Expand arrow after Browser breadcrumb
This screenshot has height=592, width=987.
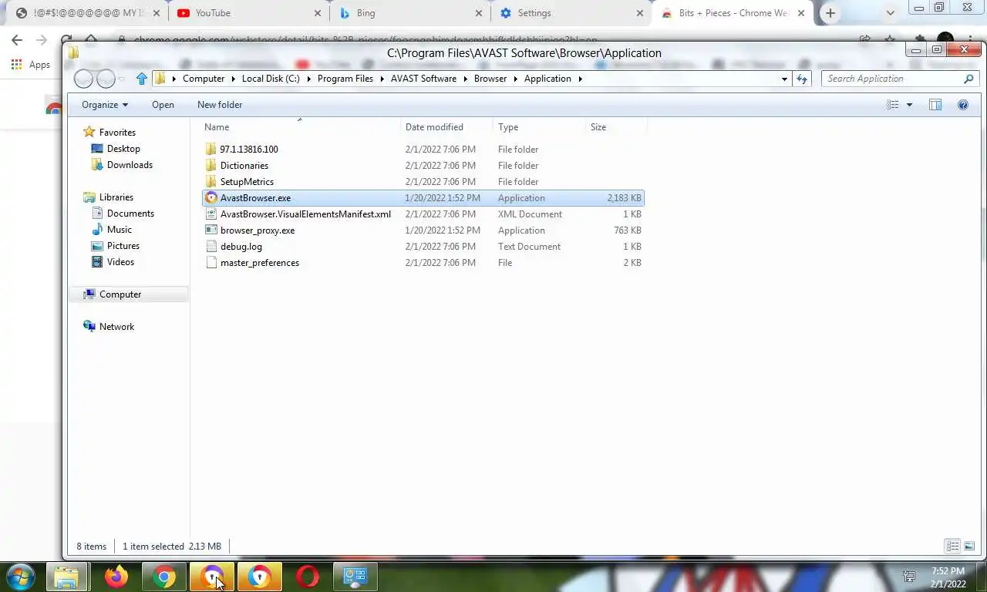click(514, 79)
